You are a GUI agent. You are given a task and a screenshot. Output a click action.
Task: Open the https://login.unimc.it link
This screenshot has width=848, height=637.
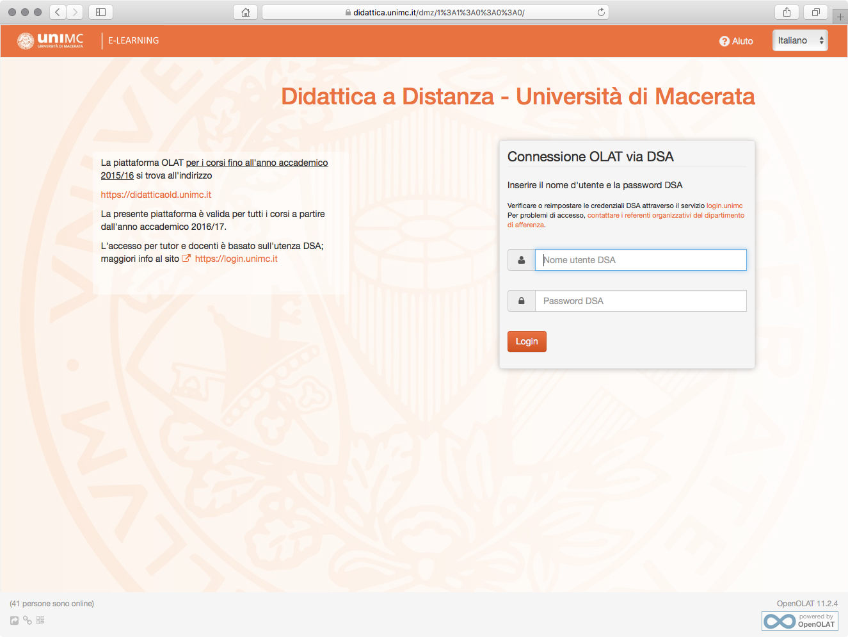[x=236, y=259]
